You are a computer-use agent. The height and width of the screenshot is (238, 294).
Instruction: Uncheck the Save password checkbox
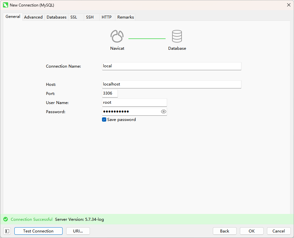click(104, 120)
